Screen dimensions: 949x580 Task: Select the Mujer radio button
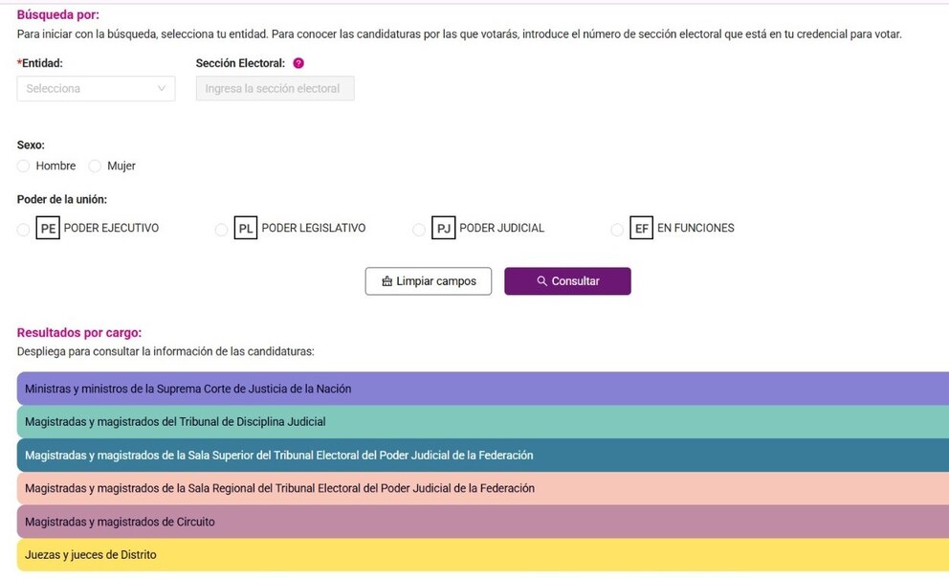coord(95,166)
